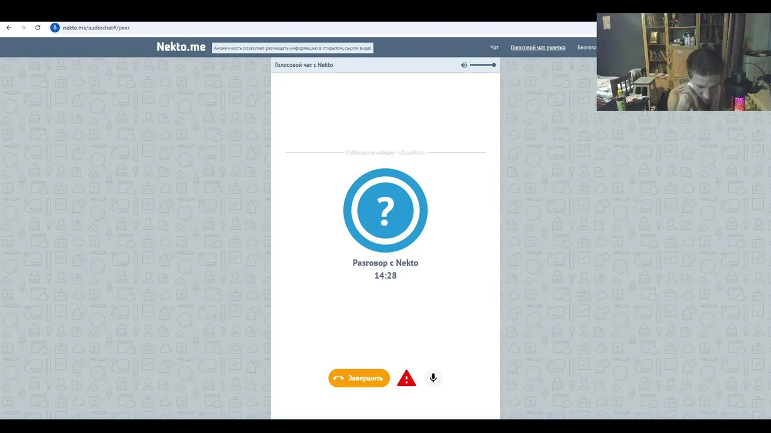
Task: Report the user with red warning triangle
Action: coord(407,378)
